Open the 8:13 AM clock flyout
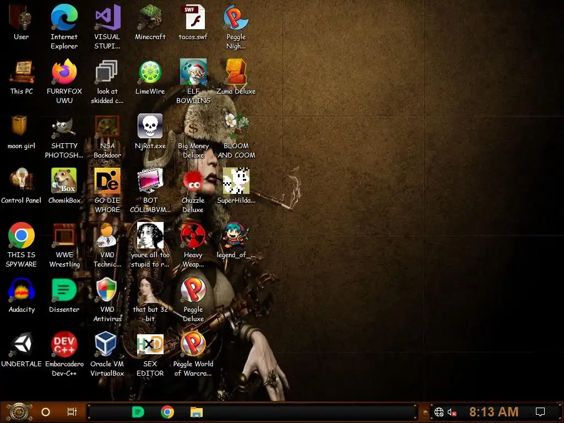 (x=493, y=412)
